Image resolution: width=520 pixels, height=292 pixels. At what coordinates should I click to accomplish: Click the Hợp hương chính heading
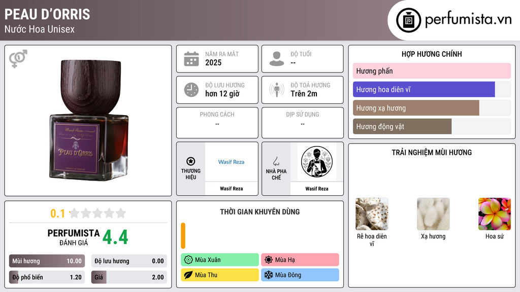click(x=432, y=54)
